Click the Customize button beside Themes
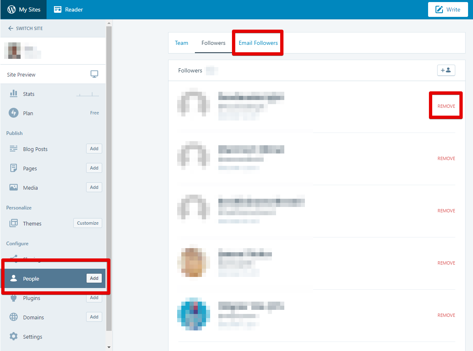 pyautogui.click(x=88, y=223)
